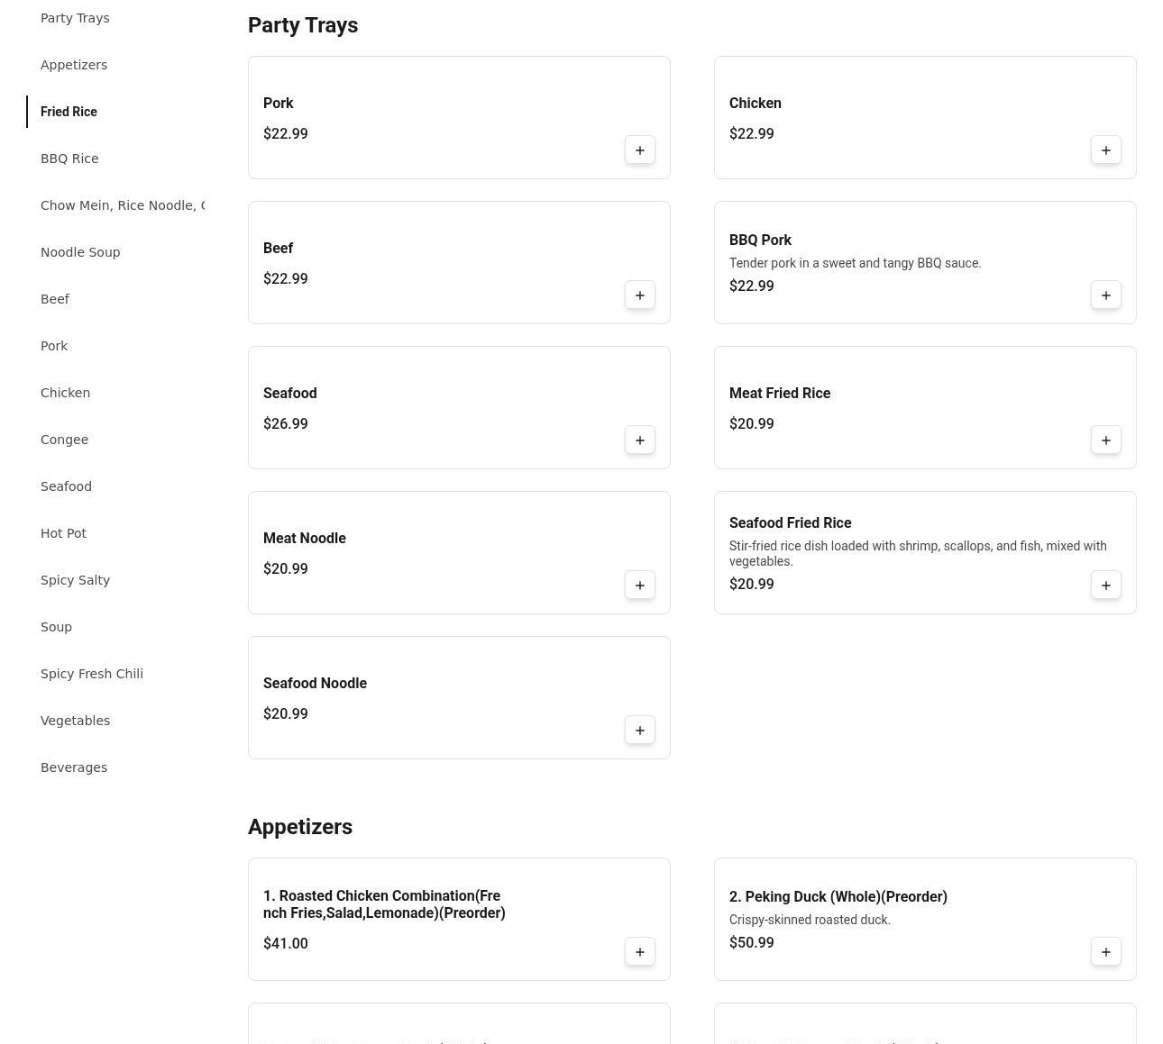Viewport: 1163px width, 1044px height.
Task: Open Vegetables category
Action: pyautogui.click(x=75, y=721)
